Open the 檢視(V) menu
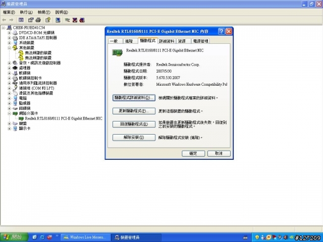This screenshot has height=242, width=323. (x=44, y=12)
